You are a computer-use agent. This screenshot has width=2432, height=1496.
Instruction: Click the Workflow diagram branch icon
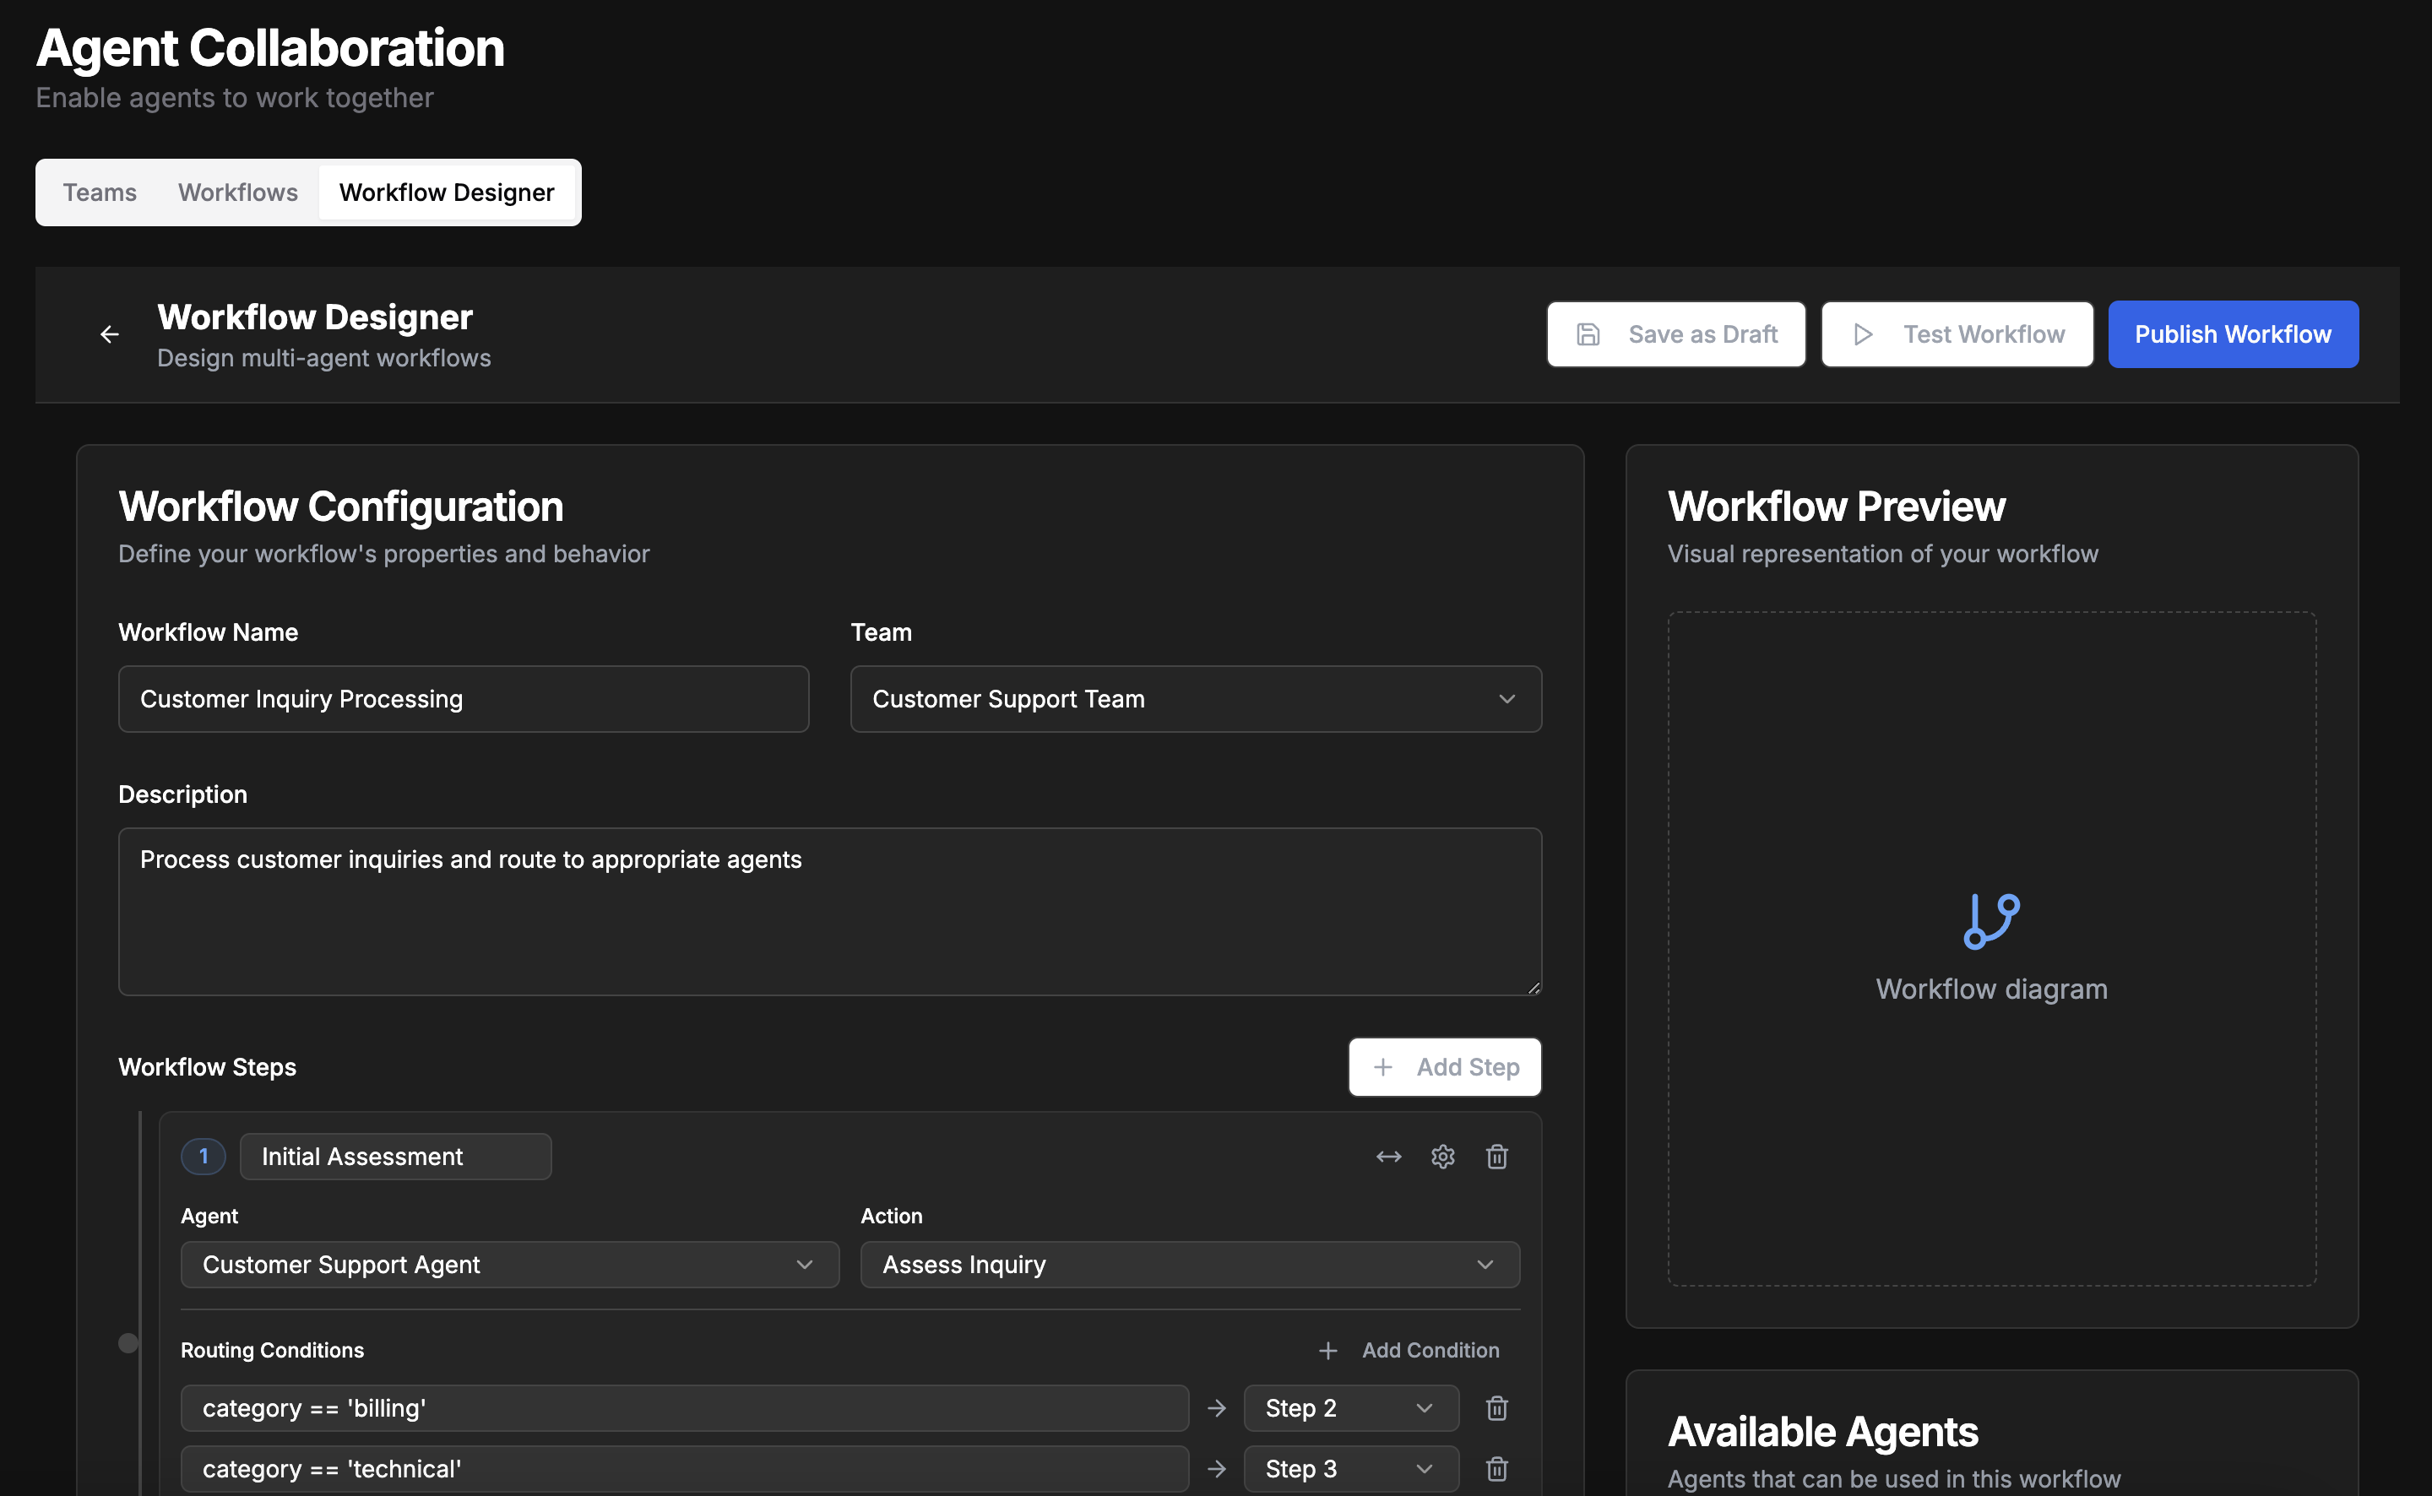tap(1990, 921)
